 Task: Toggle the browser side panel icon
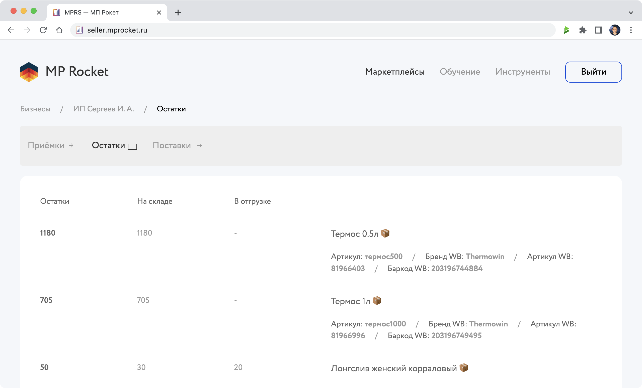coord(599,30)
